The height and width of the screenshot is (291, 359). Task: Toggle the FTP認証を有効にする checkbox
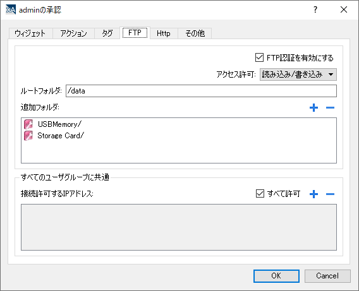click(x=259, y=57)
